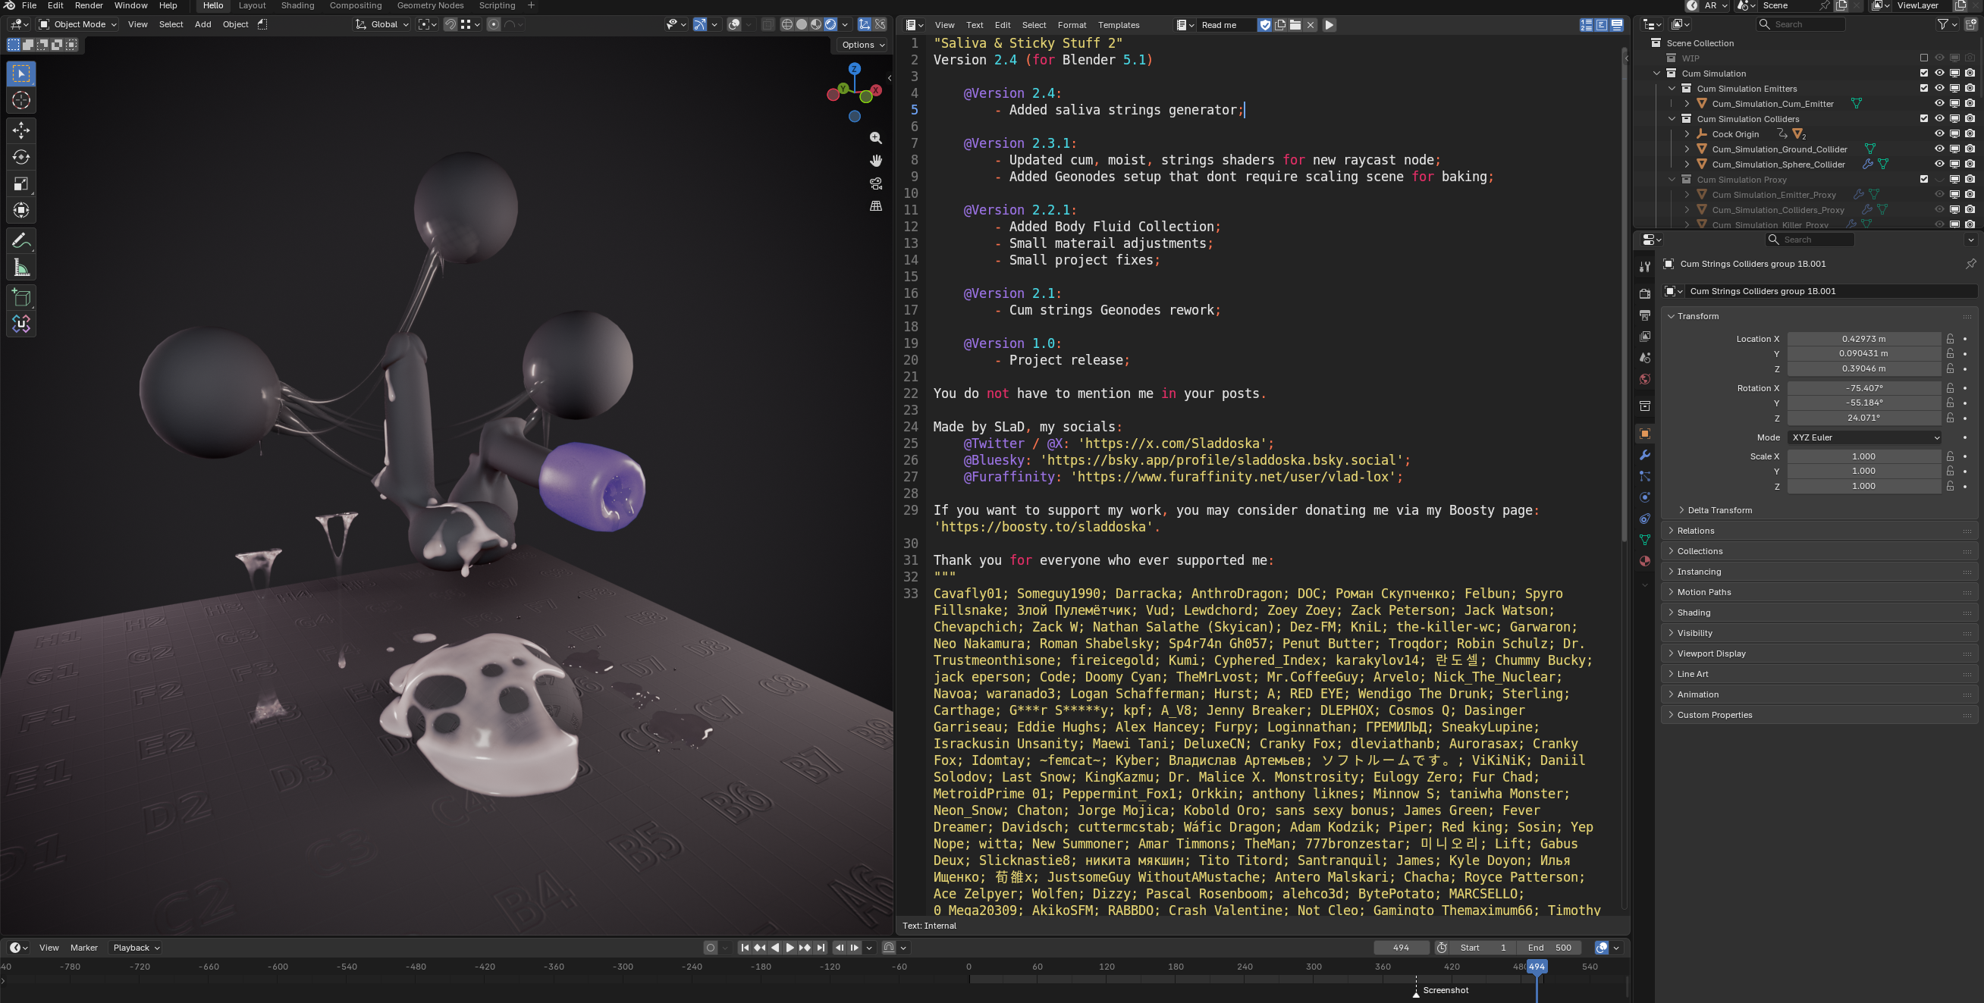
Task: Click the timeline playhead at frame 494
Action: coord(1537,967)
